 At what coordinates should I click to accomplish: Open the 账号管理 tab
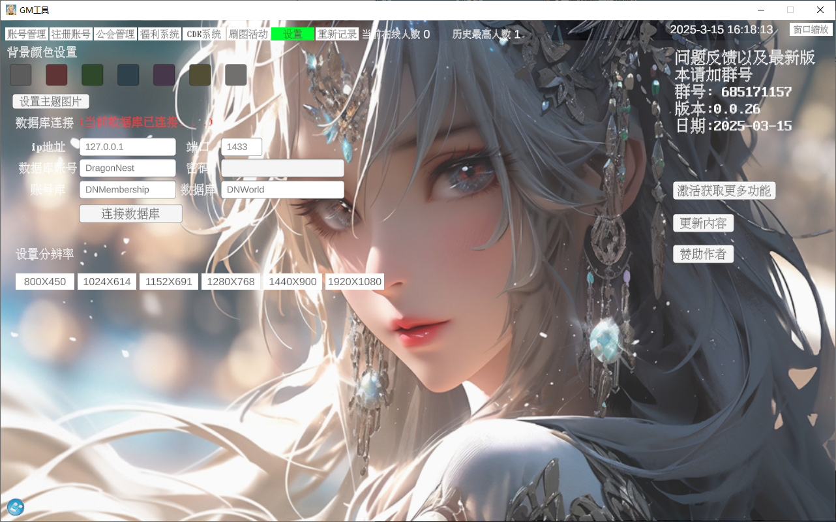click(27, 34)
